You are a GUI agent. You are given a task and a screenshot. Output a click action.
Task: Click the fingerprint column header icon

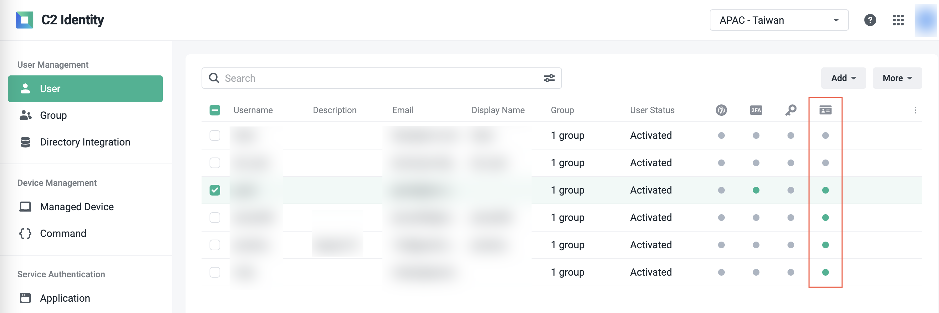click(721, 110)
